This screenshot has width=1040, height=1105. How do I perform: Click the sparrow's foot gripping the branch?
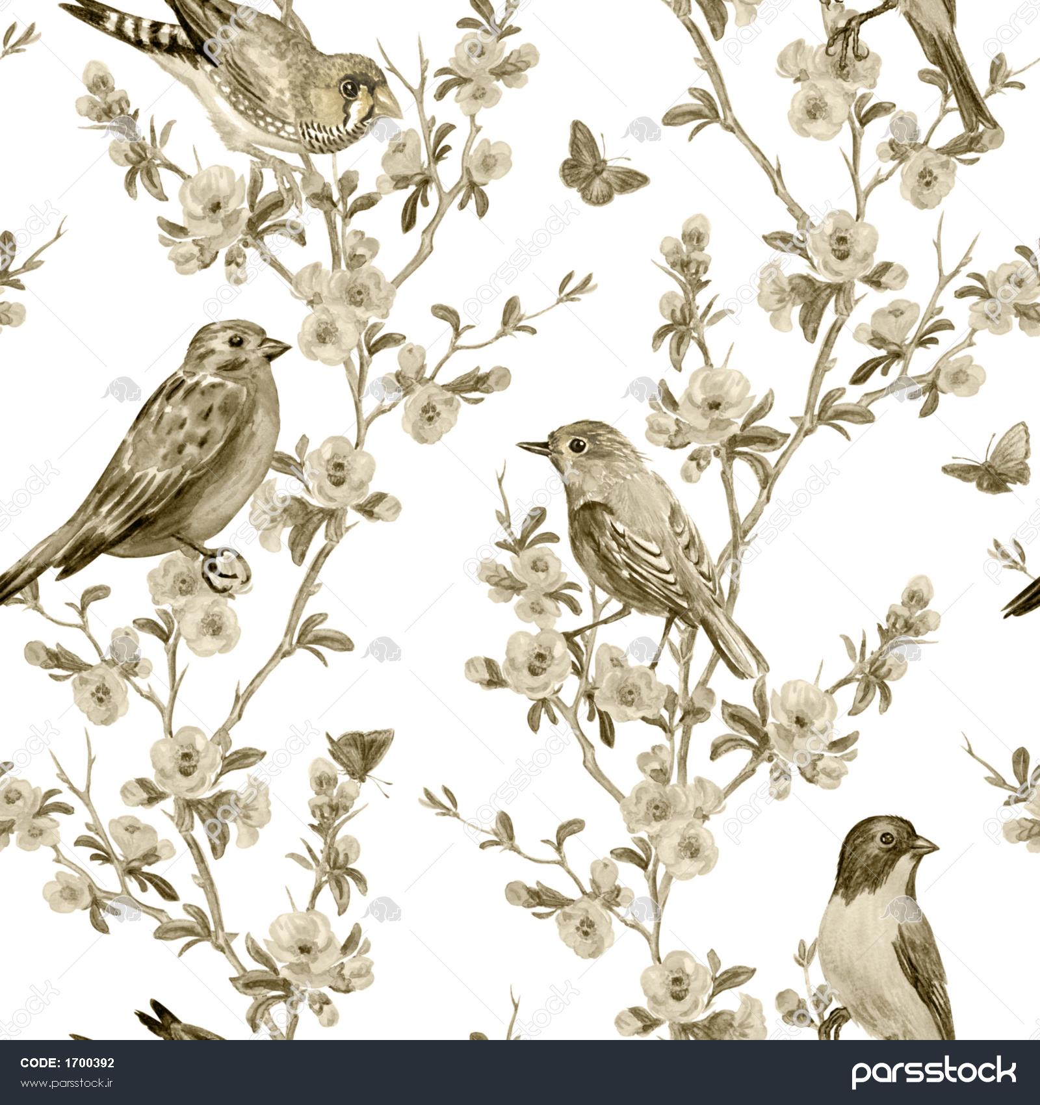click(x=226, y=567)
